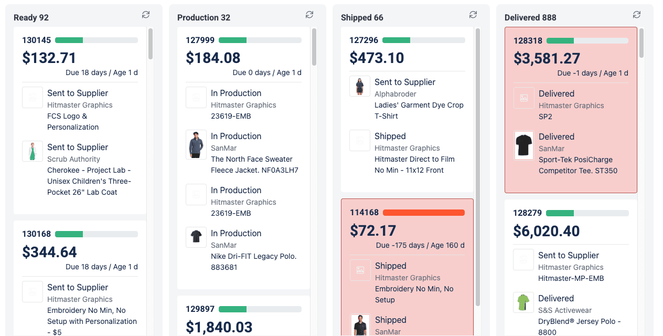Image resolution: width=663 pixels, height=336 pixels.
Task: Open the Scrub Authority lab coat thumbnail
Action: point(33,151)
